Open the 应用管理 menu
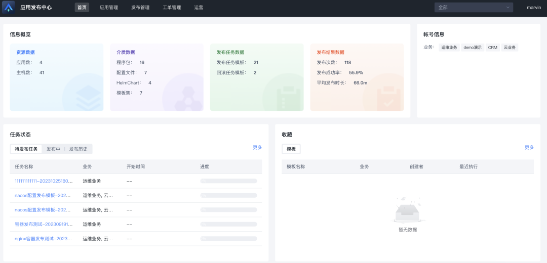547x263 pixels. tap(108, 8)
